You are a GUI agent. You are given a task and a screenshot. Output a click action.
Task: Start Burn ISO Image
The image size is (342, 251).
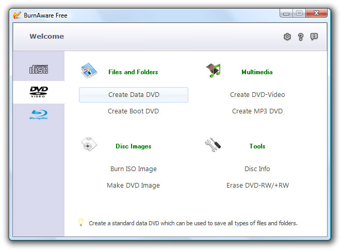tap(134, 169)
